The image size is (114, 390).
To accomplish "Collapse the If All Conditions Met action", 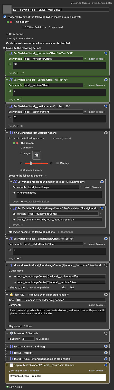I will coord(7,133).
